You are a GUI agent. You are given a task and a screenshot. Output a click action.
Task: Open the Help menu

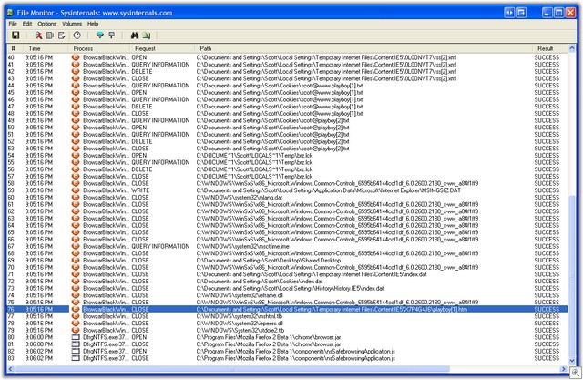tap(93, 24)
